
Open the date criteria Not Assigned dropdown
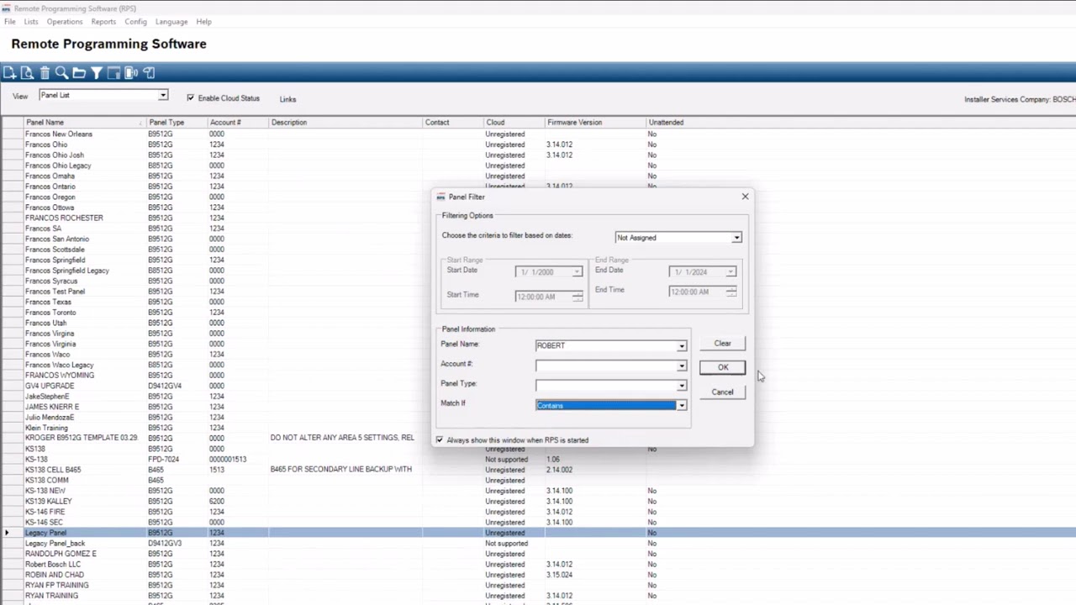pyautogui.click(x=736, y=238)
